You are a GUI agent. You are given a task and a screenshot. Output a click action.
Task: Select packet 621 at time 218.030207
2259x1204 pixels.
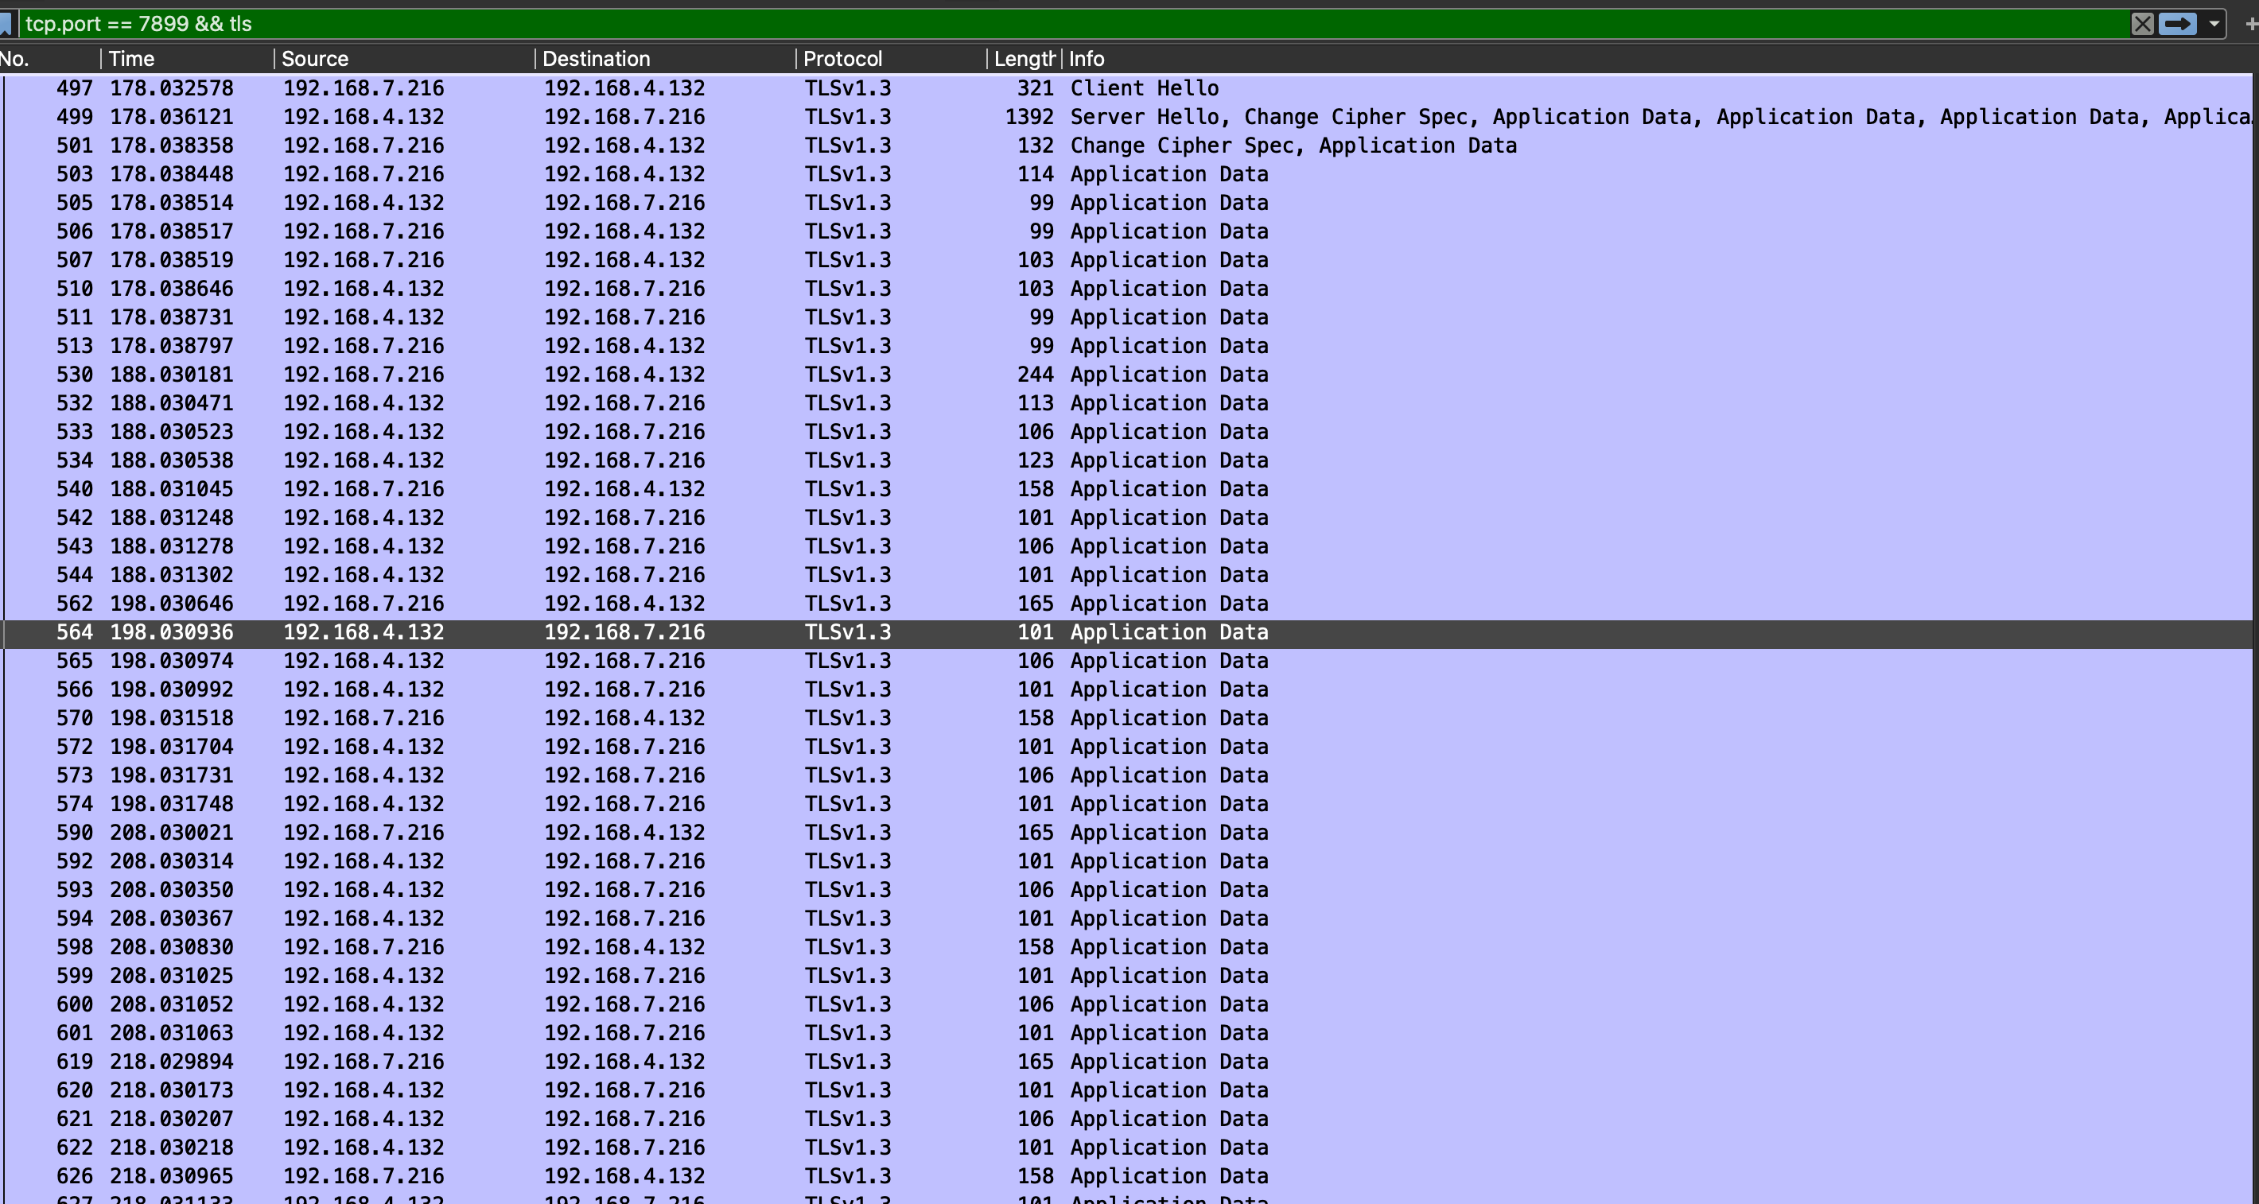(1128, 1119)
